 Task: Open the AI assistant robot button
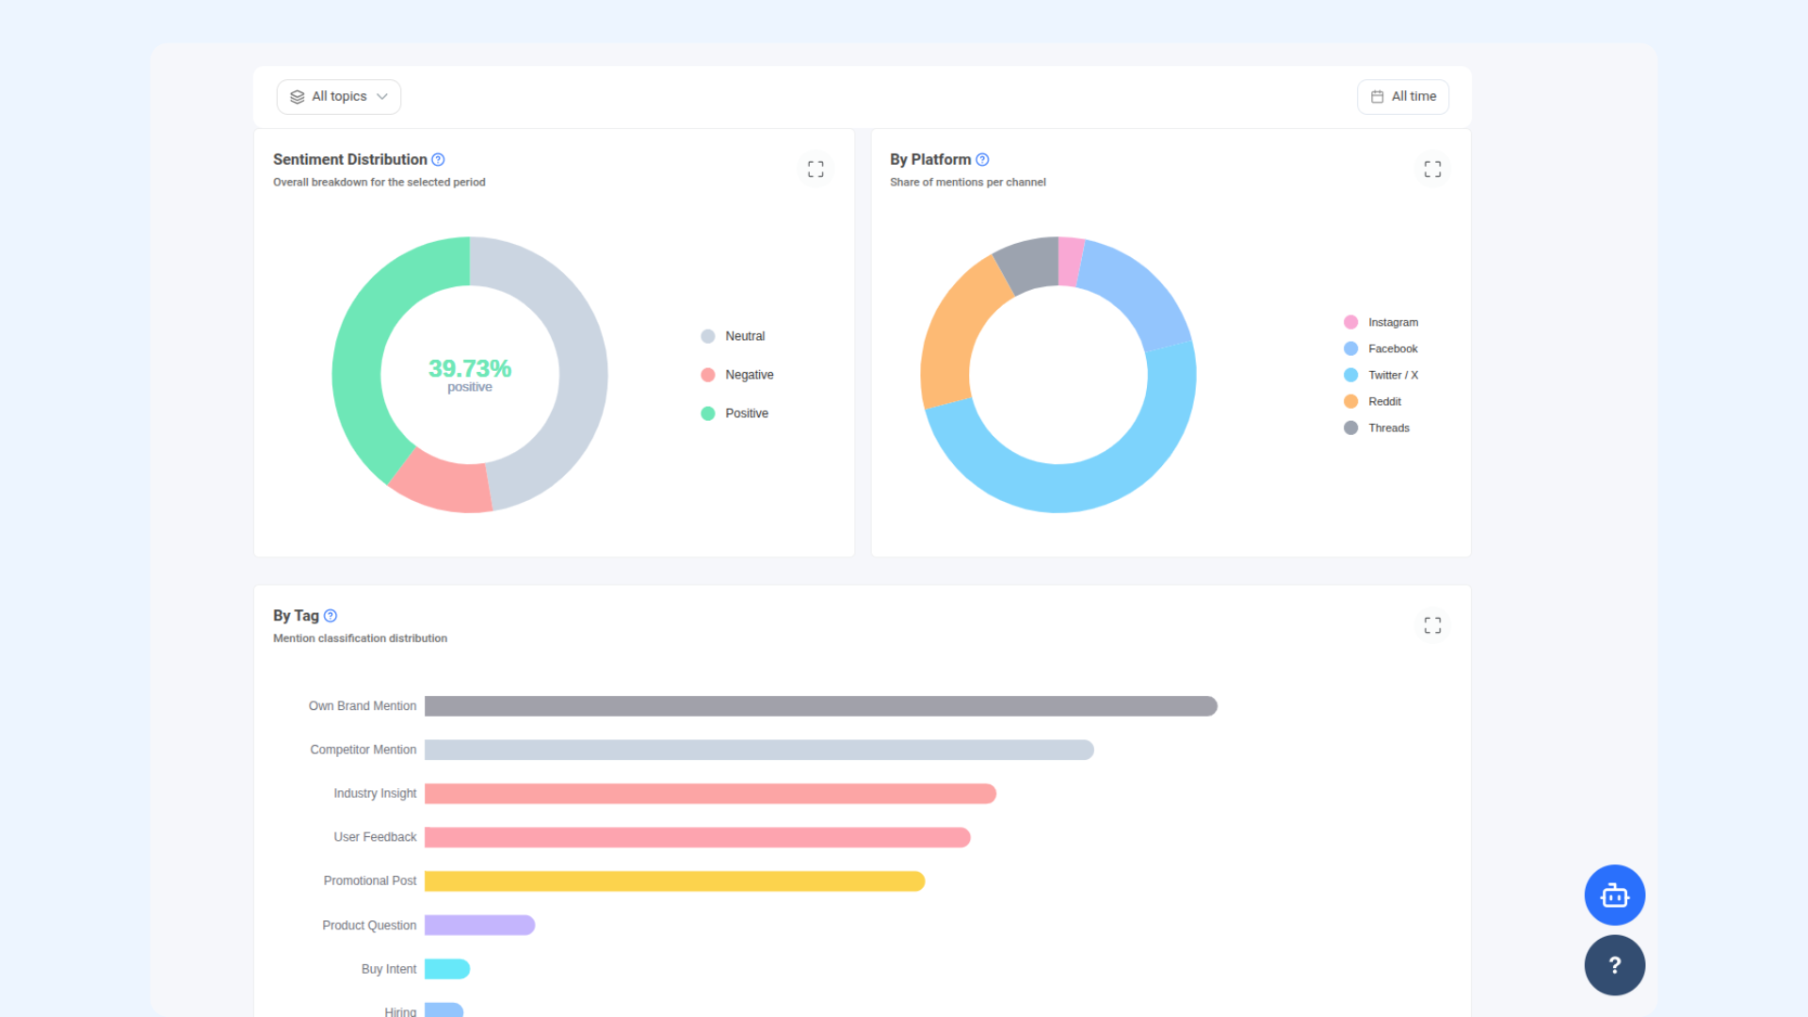pyautogui.click(x=1614, y=895)
